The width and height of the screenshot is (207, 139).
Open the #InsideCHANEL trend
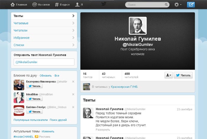[x=23, y=137]
